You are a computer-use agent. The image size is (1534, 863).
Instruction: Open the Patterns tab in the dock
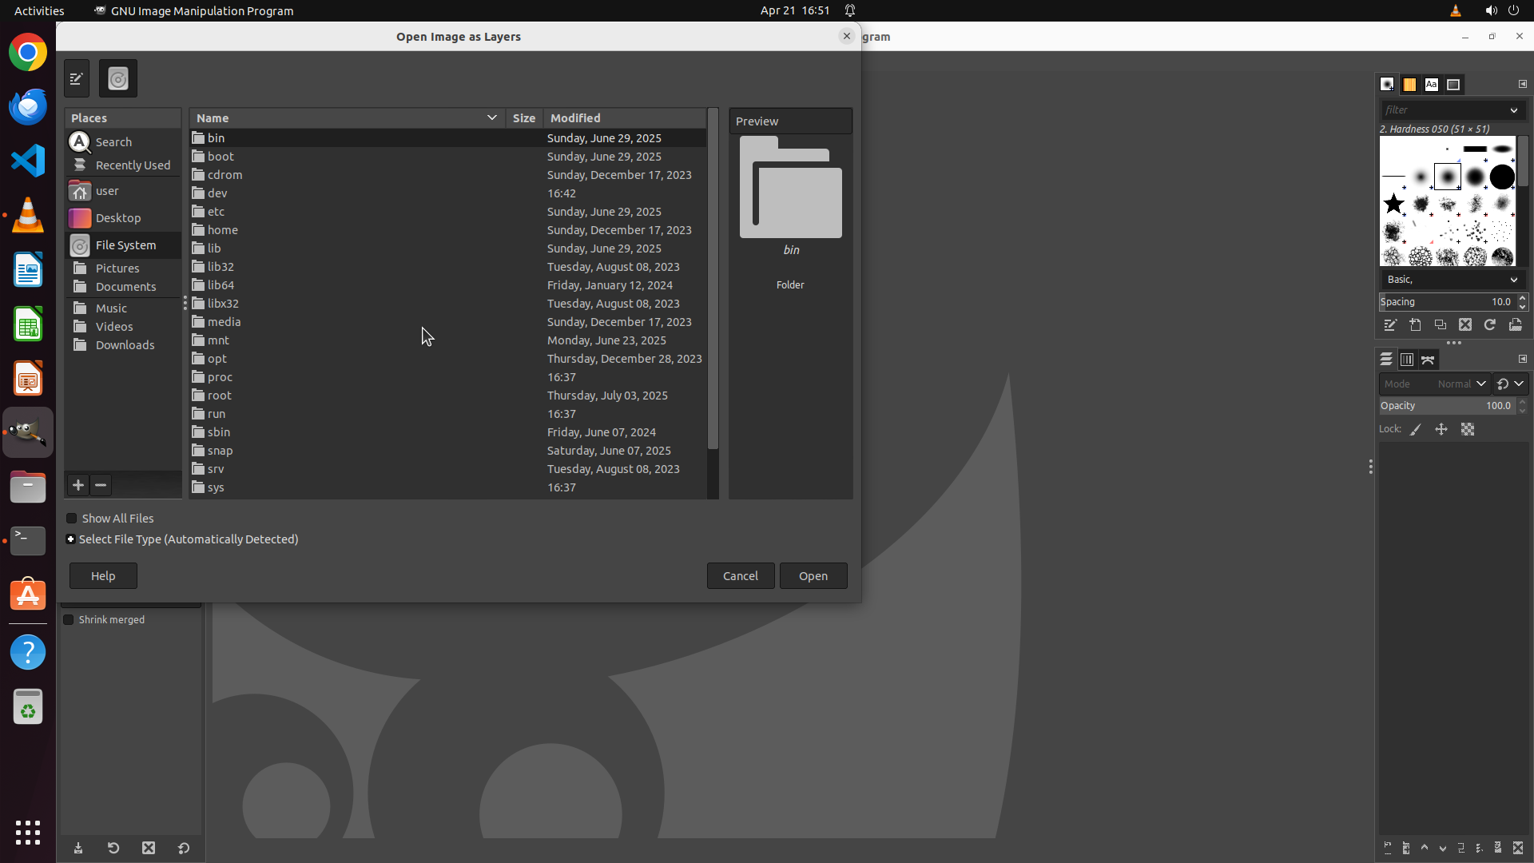[1409, 84]
